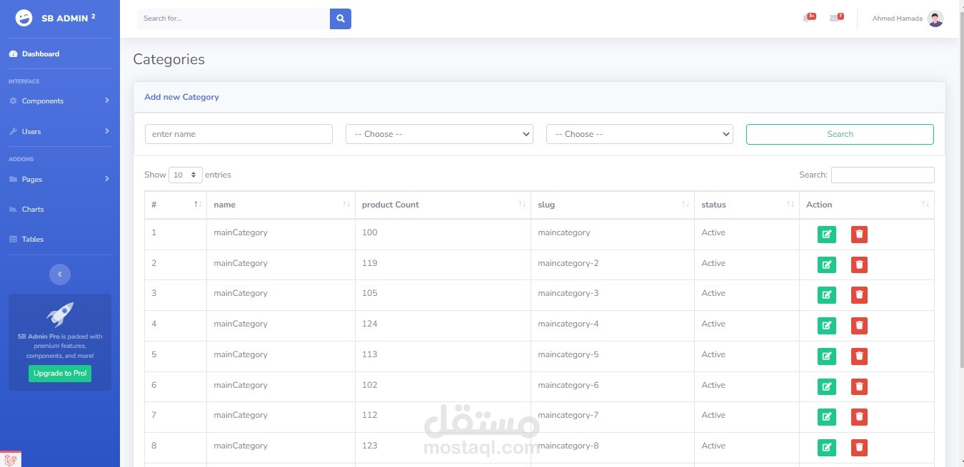Open the messages envelope icon
The height and width of the screenshot is (467, 964).
point(836,18)
